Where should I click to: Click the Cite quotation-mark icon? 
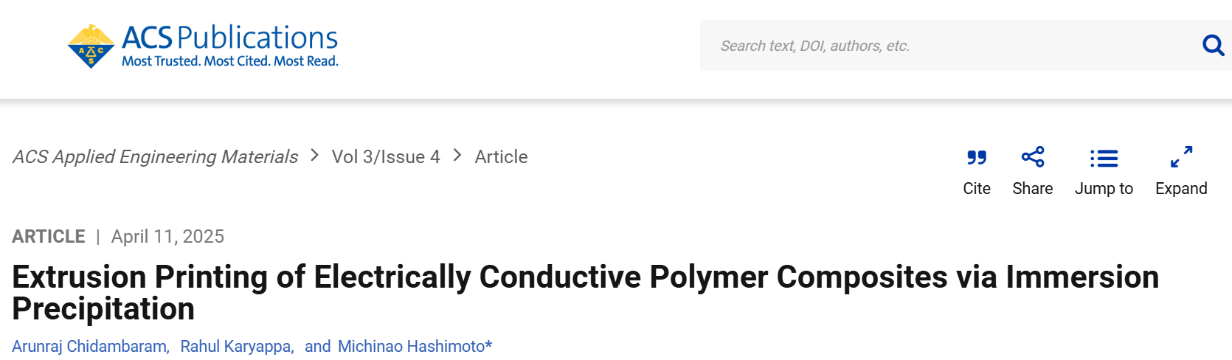977,157
